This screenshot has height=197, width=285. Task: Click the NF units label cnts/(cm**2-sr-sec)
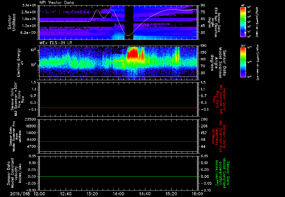click(257, 22)
